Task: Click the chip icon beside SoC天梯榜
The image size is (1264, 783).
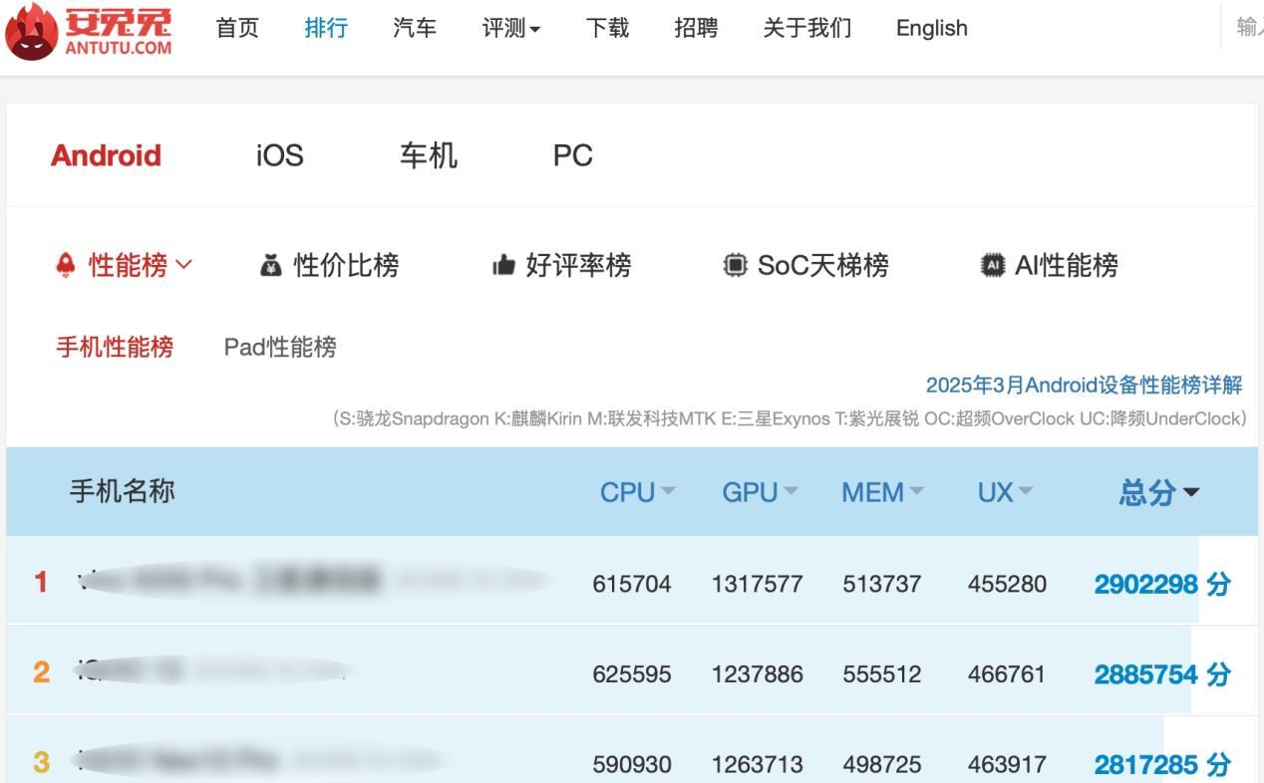Action: [x=735, y=265]
